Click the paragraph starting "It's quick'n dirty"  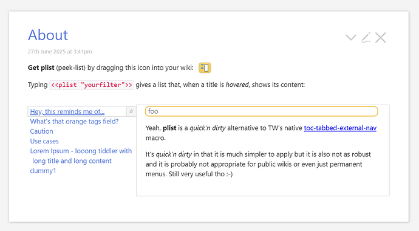point(258,164)
